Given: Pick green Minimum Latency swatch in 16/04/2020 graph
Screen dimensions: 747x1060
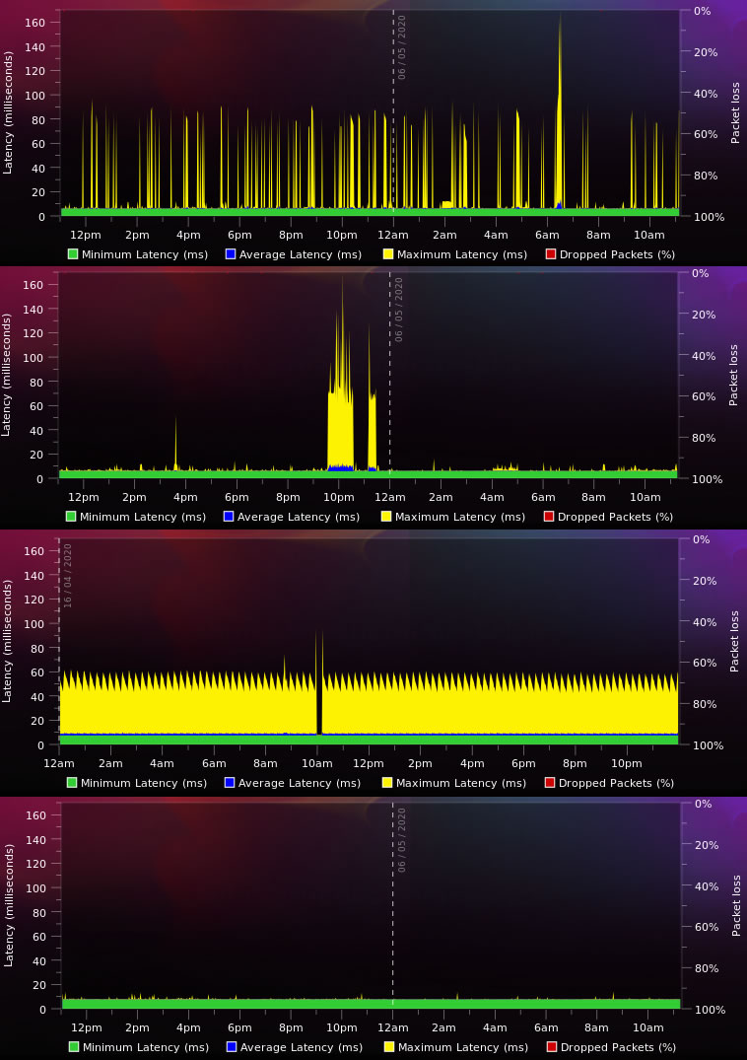Looking at the screenshot, I should (x=72, y=783).
